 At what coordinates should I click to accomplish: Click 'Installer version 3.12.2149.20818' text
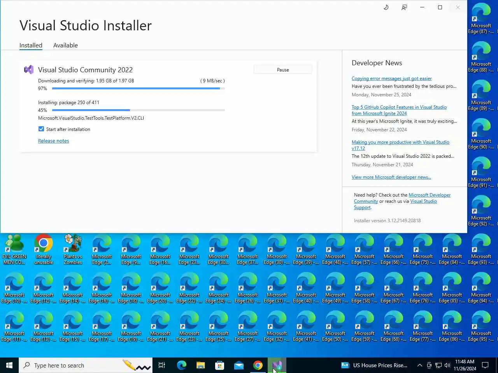pyautogui.click(x=387, y=221)
